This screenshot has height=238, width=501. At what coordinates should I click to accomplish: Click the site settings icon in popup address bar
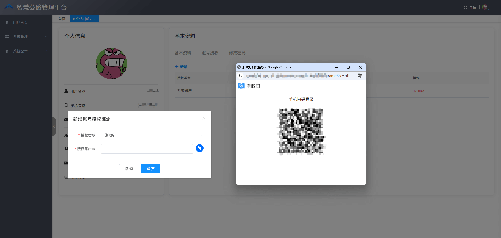click(240, 76)
